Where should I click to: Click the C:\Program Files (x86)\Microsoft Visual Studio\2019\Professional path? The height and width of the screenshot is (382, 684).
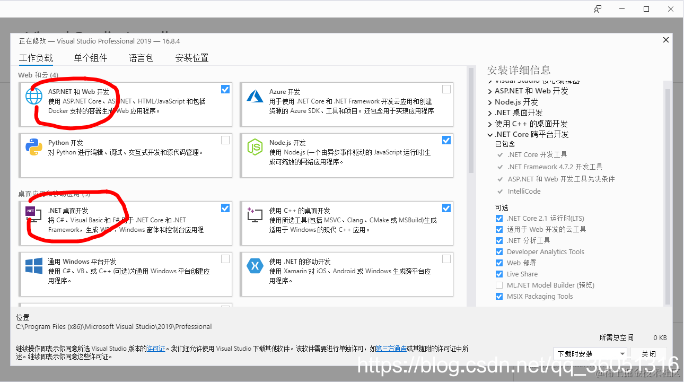(114, 327)
